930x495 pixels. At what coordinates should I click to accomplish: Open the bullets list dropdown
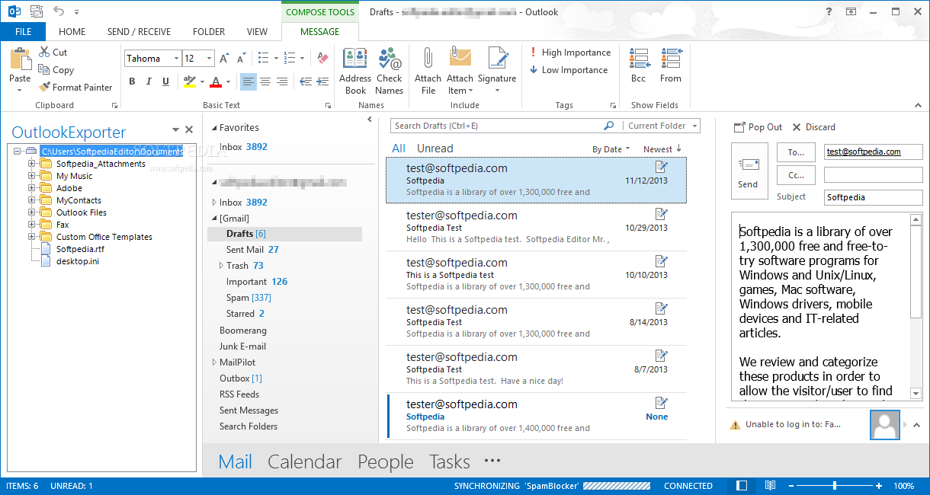click(277, 59)
